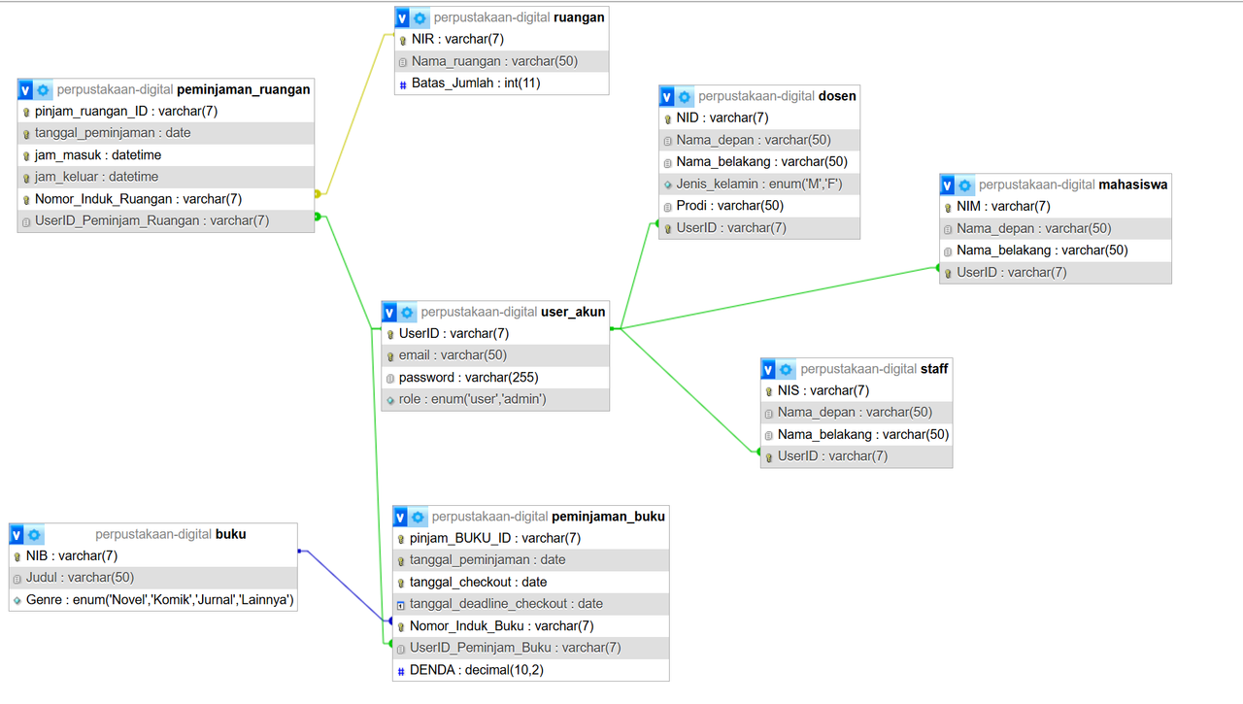Click 'Nomor_Induk_Buku : varchar(7)' column row
The height and width of the screenshot is (704, 1243).
[x=531, y=626]
